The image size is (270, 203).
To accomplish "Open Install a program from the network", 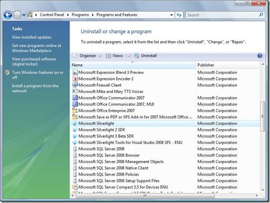I will click(x=35, y=88).
